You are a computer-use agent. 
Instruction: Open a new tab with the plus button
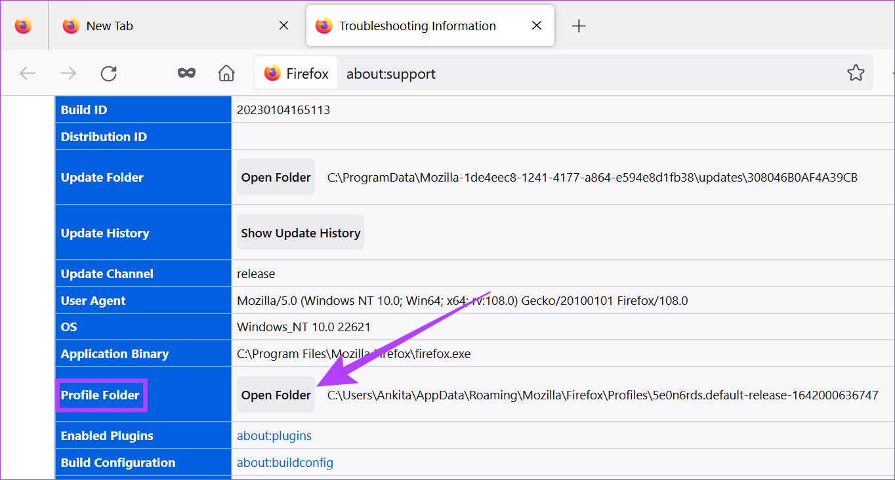pyautogui.click(x=578, y=26)
